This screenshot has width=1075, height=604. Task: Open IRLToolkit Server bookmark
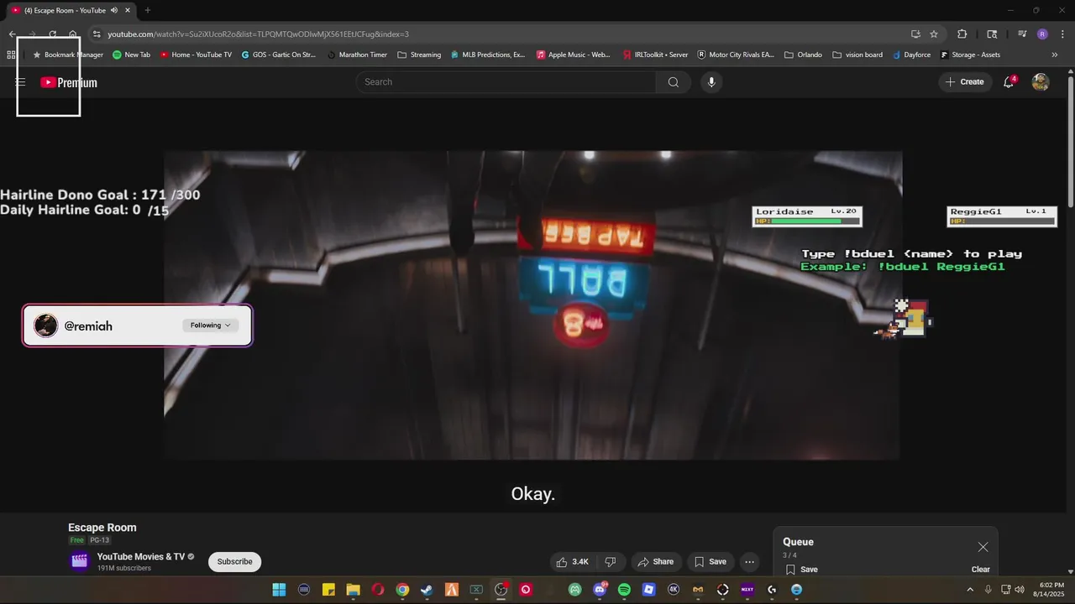point(655,55)
